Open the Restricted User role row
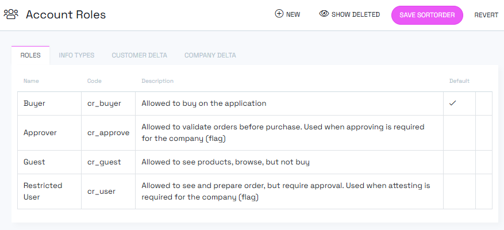The height and width of the screenshot is (230, 504). click(43, 191)
